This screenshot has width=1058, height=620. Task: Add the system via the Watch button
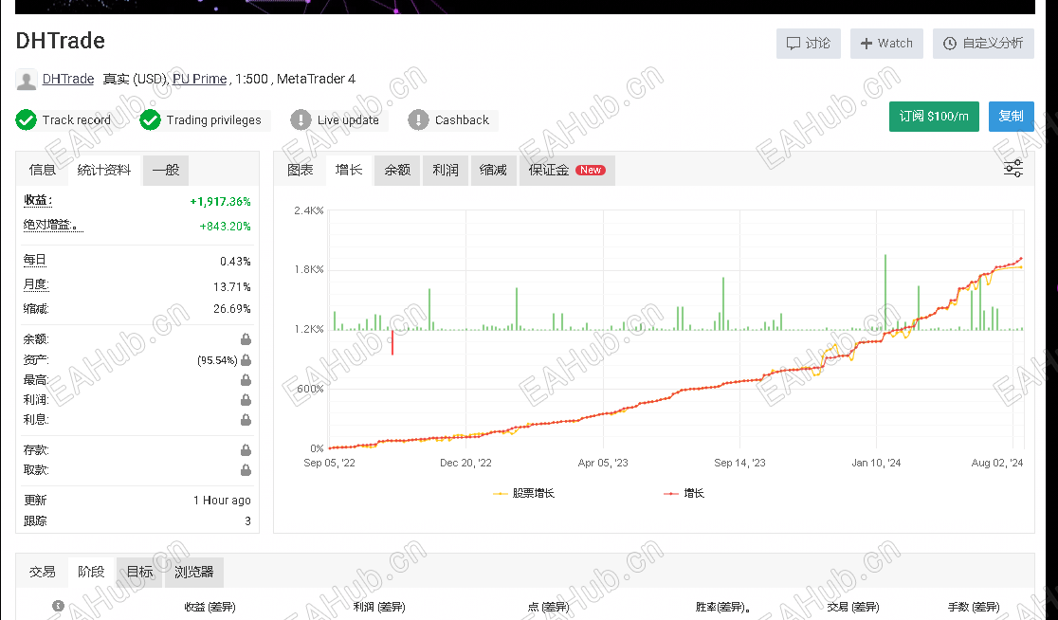pyautogui.click(x=886, y=44)
